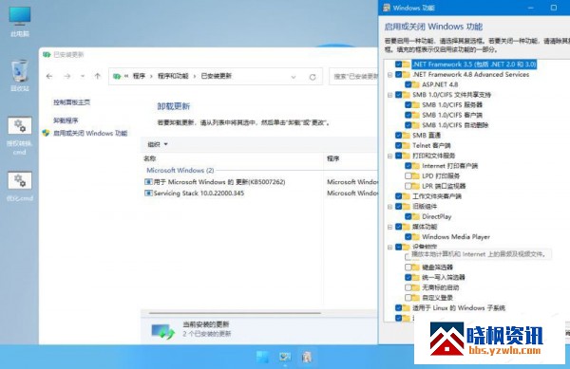Collapse the SMB 1.0/CIFS 文件共享支持 node

click(389, 95)
